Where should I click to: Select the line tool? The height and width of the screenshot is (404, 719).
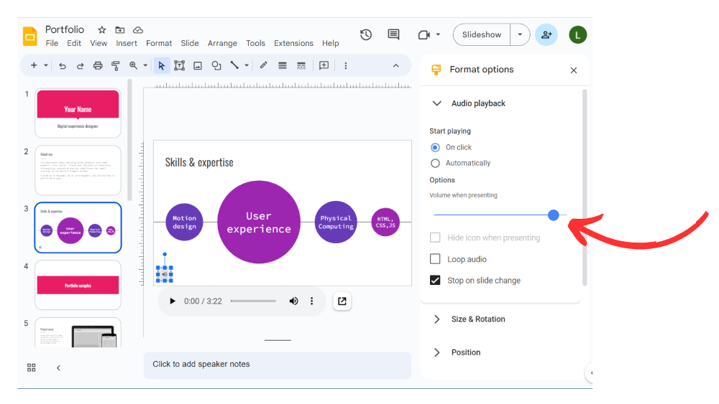[234, 65]
